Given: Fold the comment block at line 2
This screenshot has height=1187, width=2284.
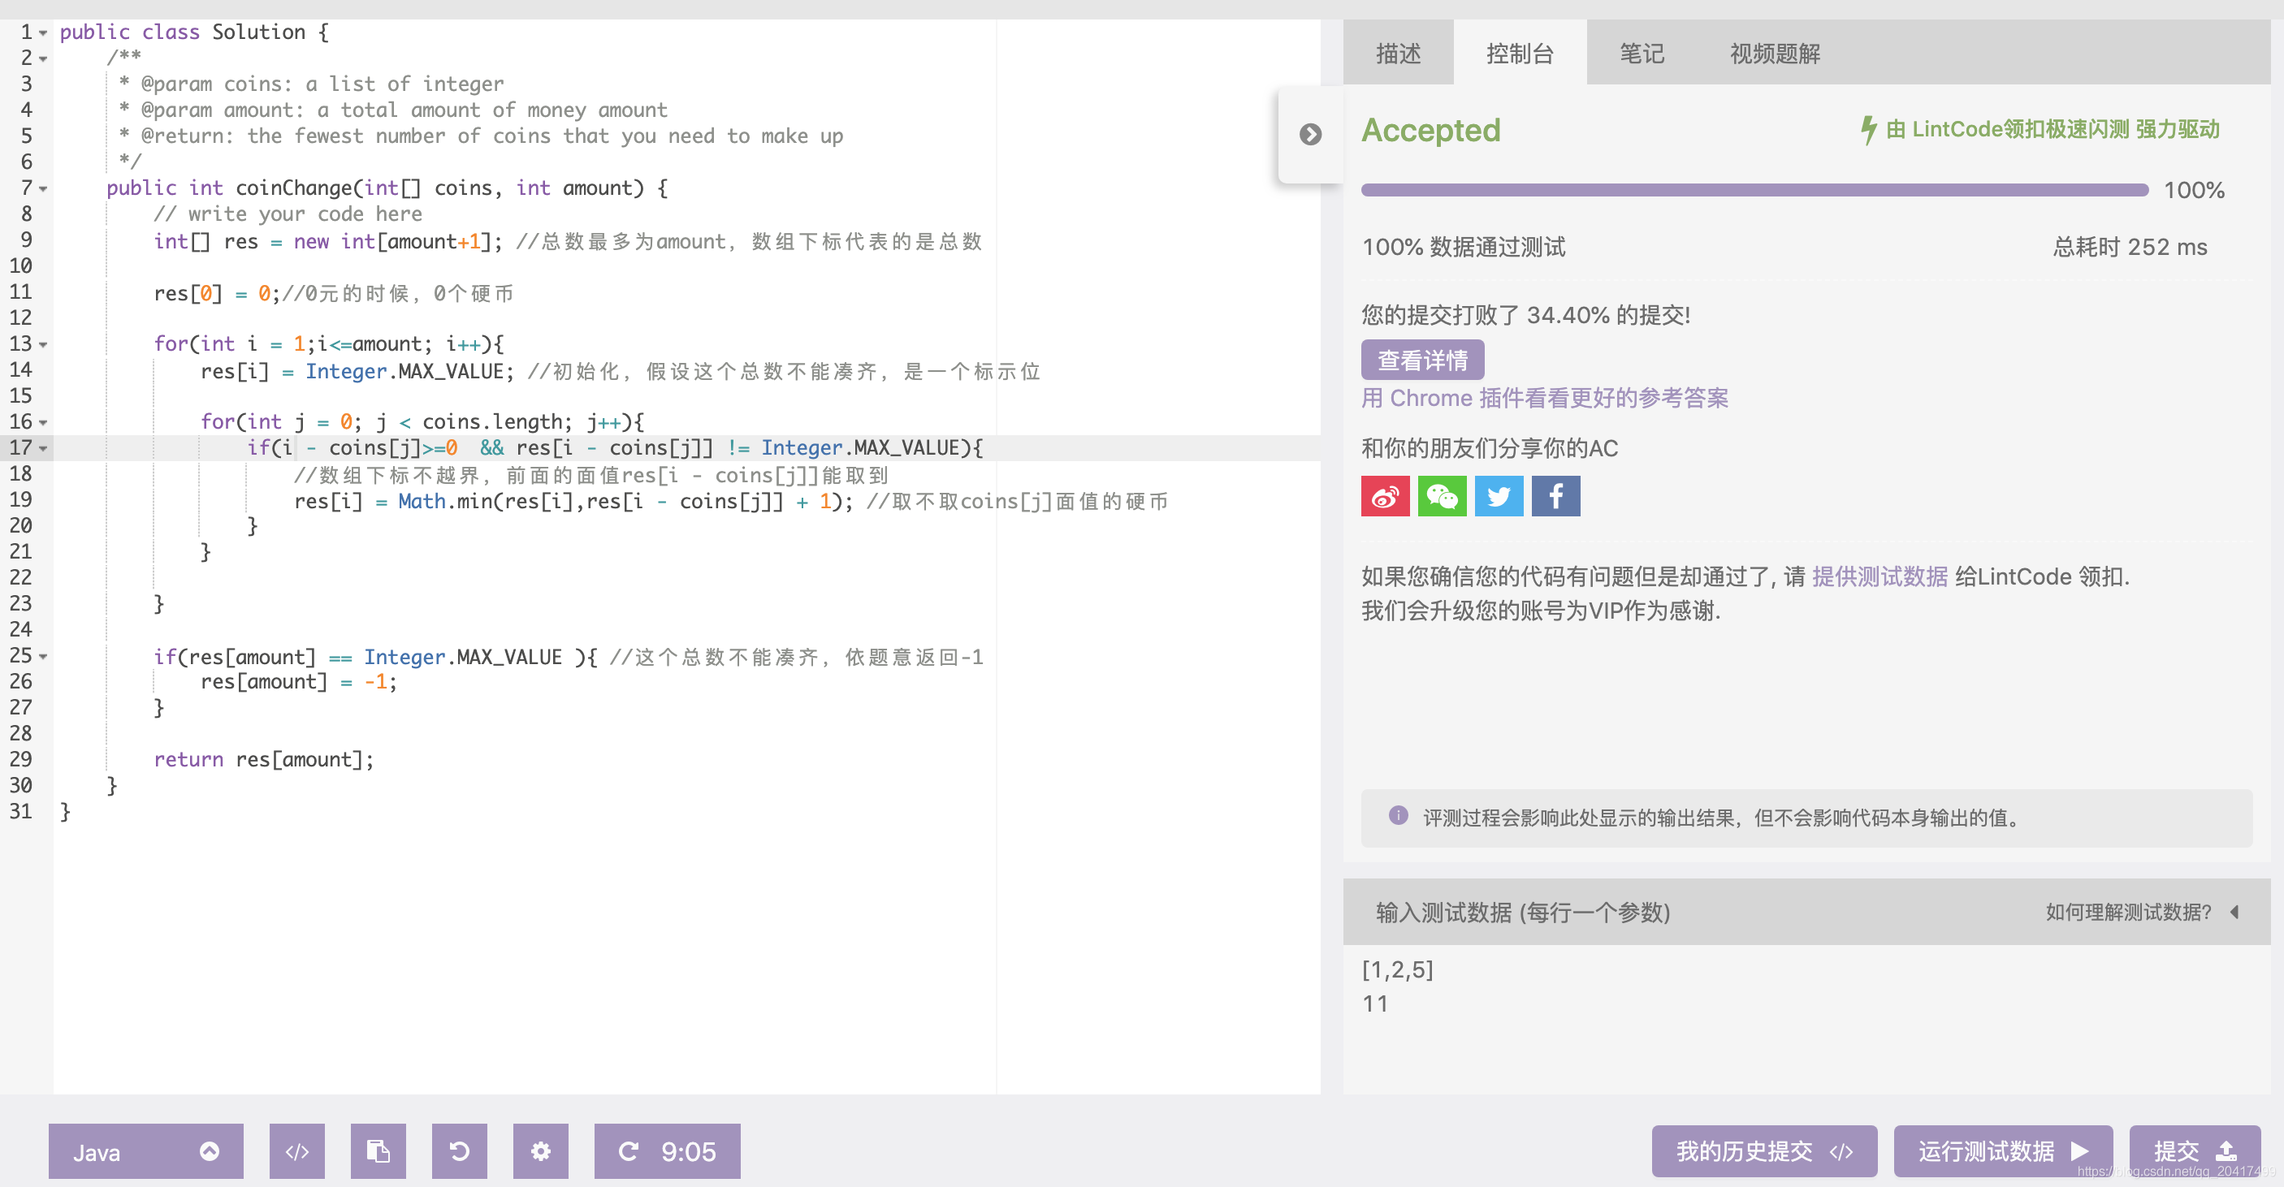Looking at the screenshot, I should point(42,58).
